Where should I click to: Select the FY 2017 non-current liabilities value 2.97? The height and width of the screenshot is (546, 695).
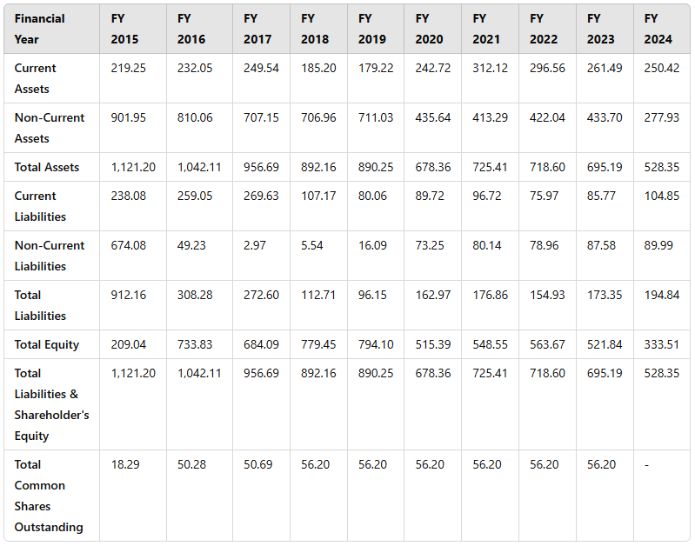[x=254, y=245]
